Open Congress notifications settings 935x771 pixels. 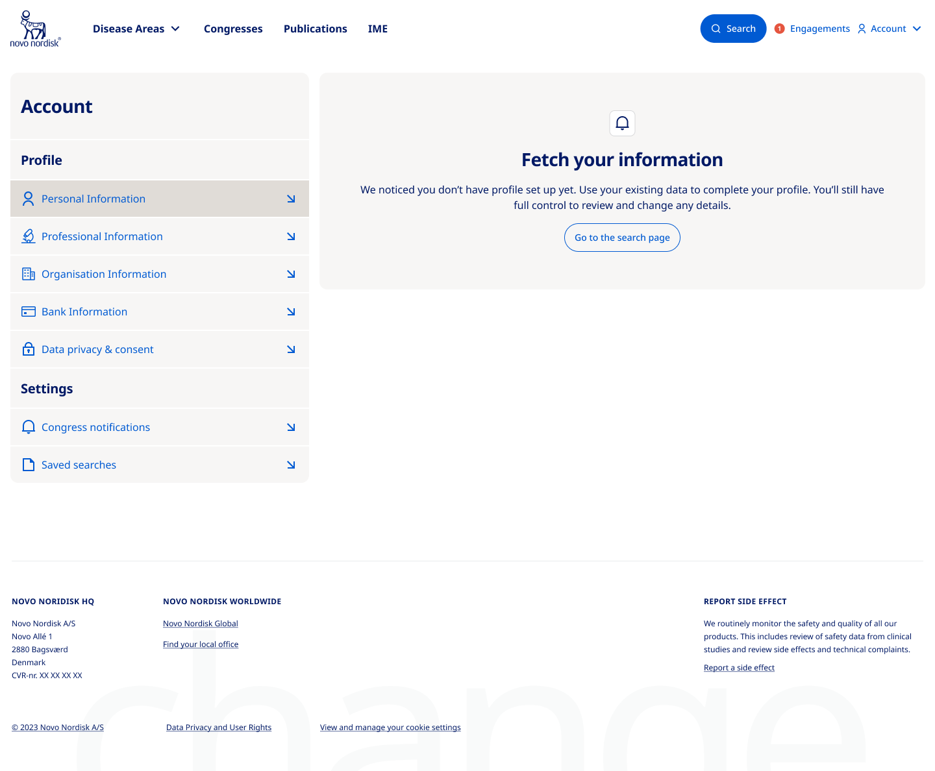[x=160, y=427]
